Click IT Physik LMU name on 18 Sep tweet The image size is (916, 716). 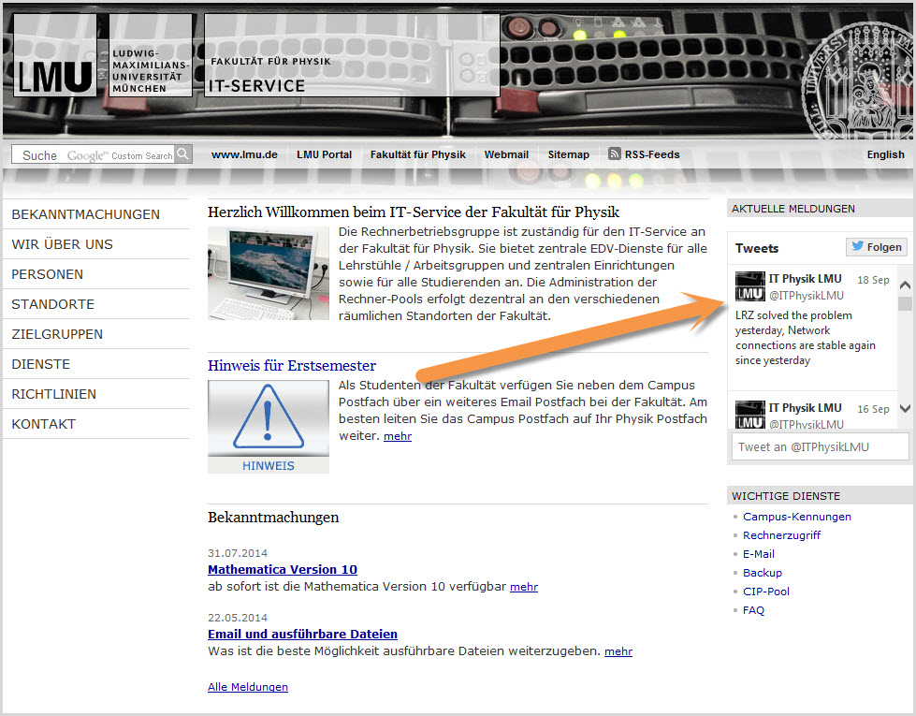tap(805, 279)
